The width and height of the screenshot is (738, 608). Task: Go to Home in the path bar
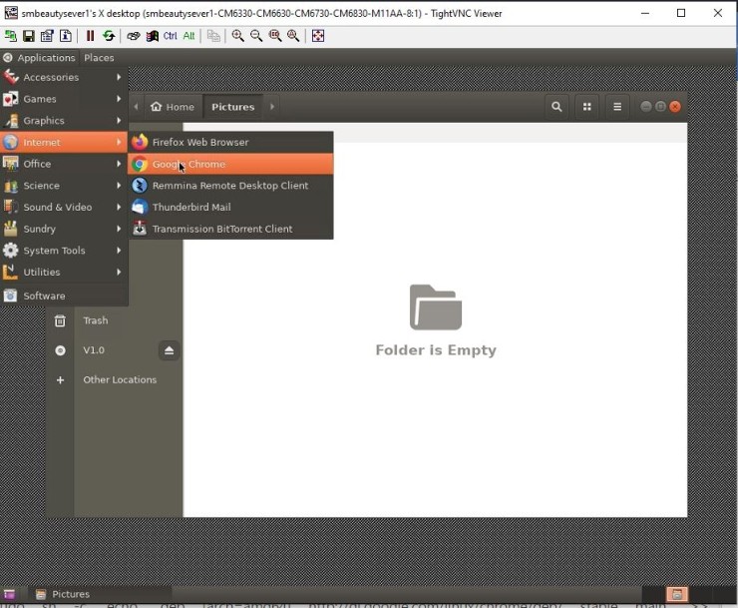coord(173,107)
